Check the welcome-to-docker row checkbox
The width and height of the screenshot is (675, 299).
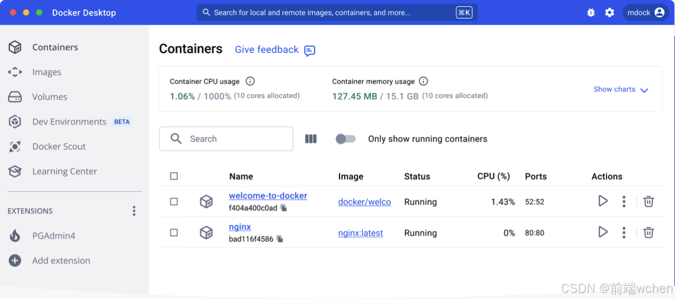pos(174,202)
